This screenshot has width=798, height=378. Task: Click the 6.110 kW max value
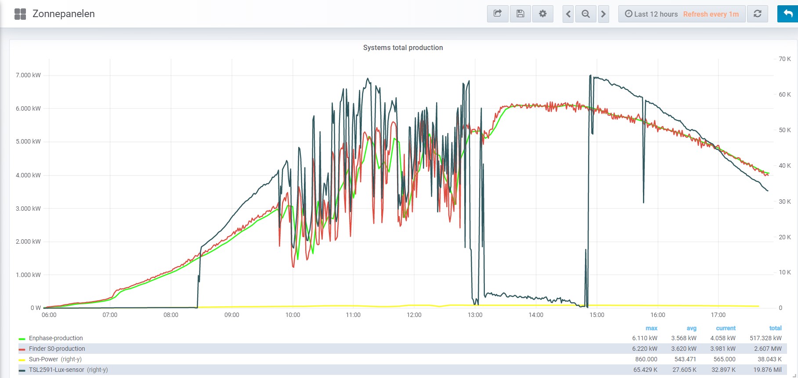[x=645, y=338]
